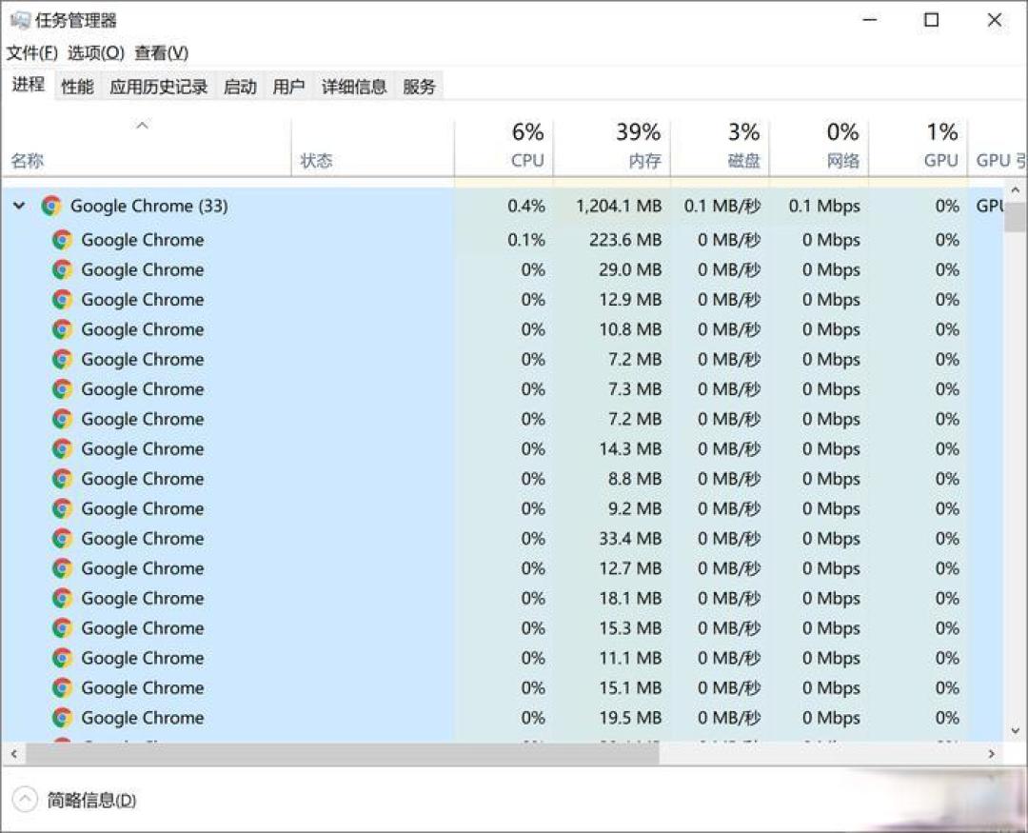Sort by the 状态 column header
1028x833 pixels.
click(372, 148)
